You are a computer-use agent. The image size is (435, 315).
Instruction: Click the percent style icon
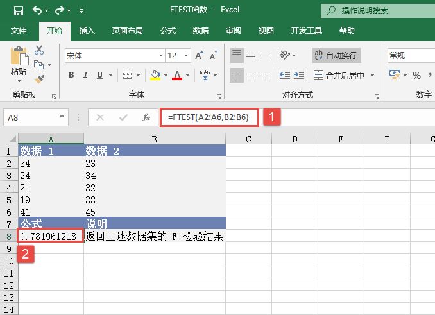click(x=416, y=76)
